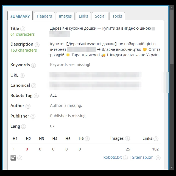Click the help icon beside Publisher
This screenshot has height=176, width=176.
[33, 116]
